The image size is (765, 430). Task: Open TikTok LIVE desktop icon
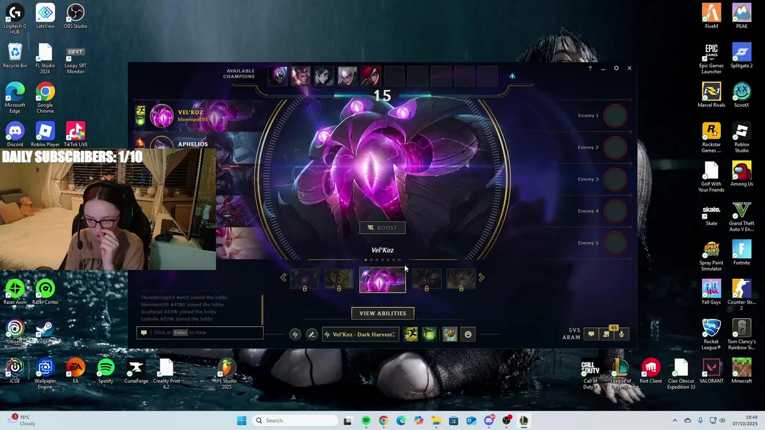pos(75,135)
